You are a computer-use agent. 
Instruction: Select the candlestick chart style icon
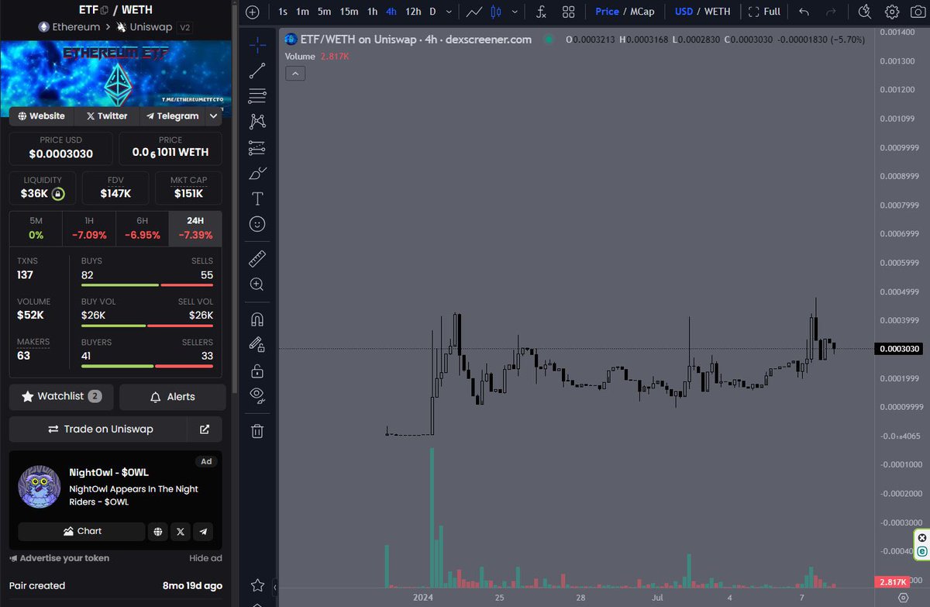(x=497, y=12)
